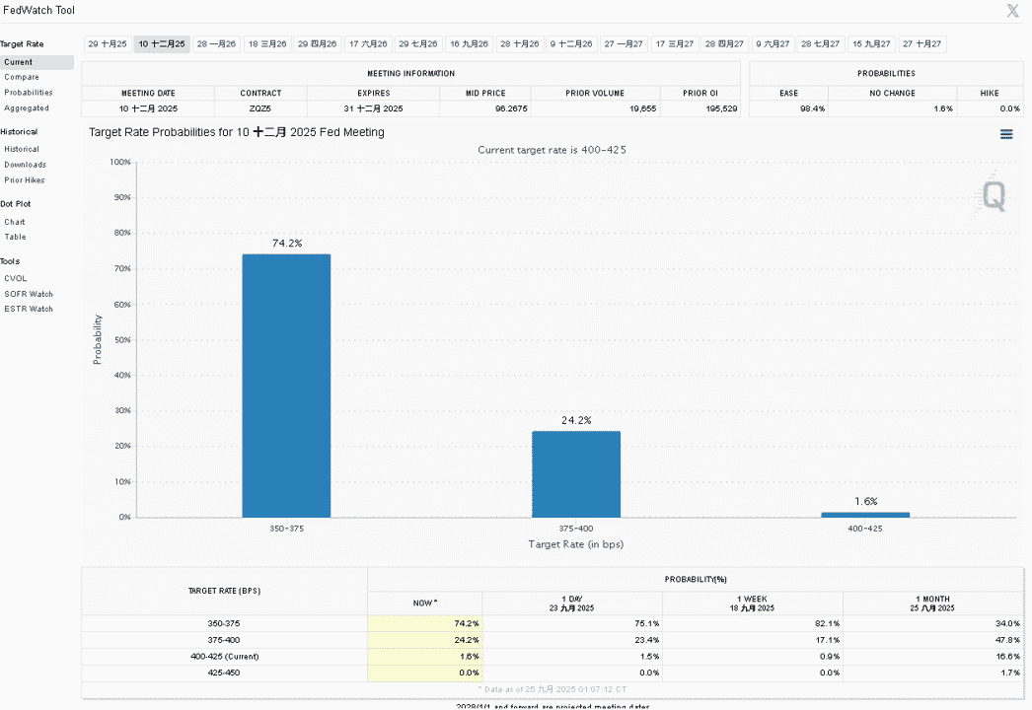This screenshot has height=710, width=1032.
Task: Open the chart hamburger menu icon
Action: 1006,134
